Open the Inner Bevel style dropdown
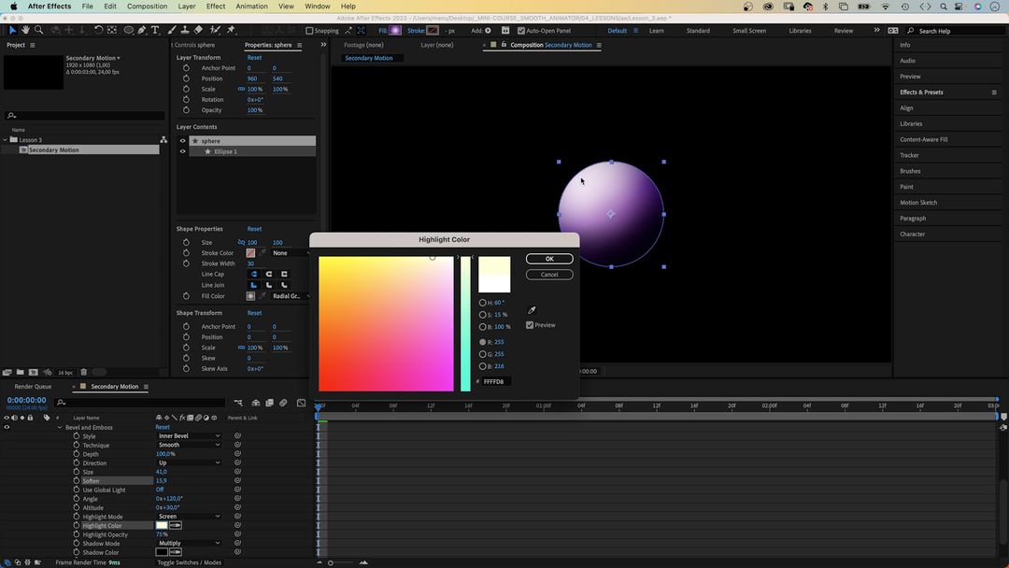The image size is (1009, 568). [190, 435]
